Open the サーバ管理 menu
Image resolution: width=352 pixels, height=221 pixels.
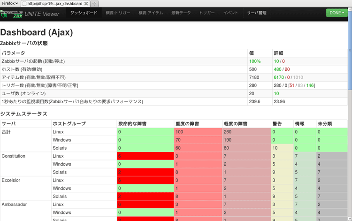(x=257, y=13)
